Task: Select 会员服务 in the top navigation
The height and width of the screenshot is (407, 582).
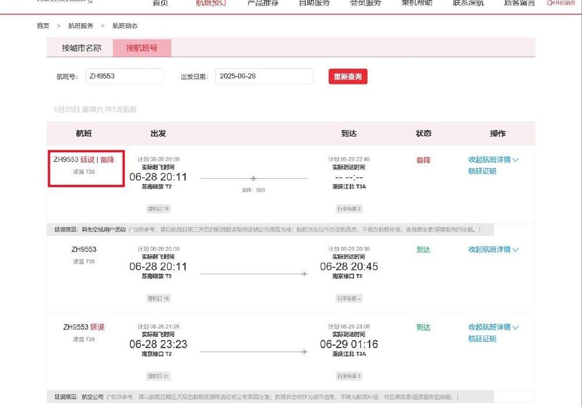Action: tap(365, 3)
